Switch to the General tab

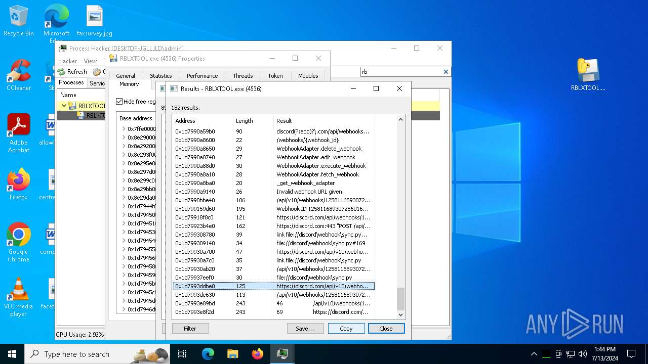[x=126, y=76]
